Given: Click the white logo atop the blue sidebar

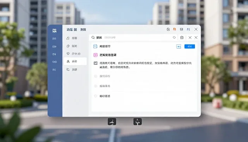Looking at the screenshot, I should tap(54, 30).
